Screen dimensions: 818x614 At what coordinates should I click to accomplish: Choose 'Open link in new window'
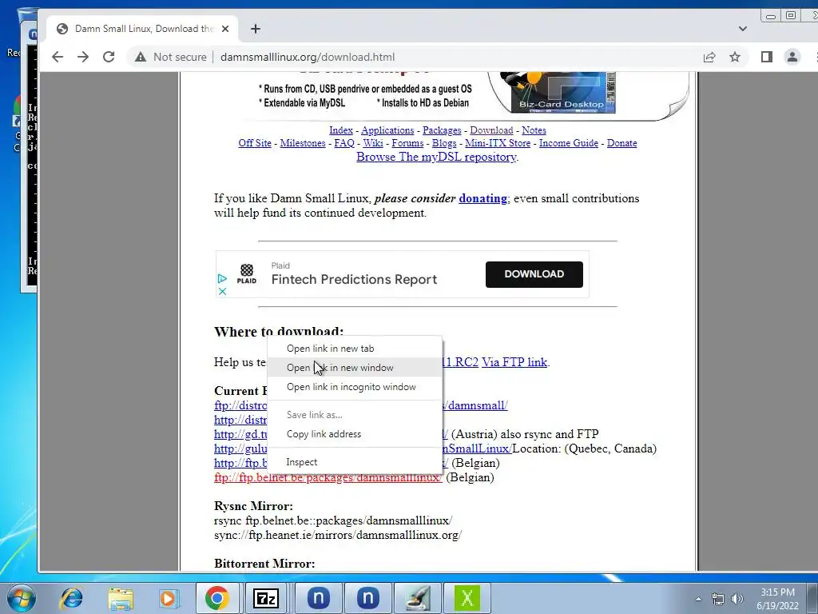coord(355,368)
